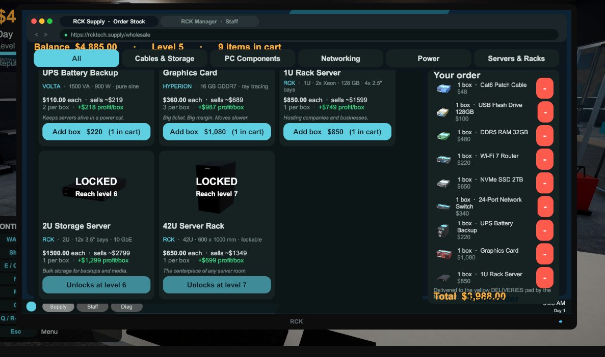The height and width of the screenshot is (357, 605).
Task: Open the Diag taskbar button
Action: tap(126, 307)
